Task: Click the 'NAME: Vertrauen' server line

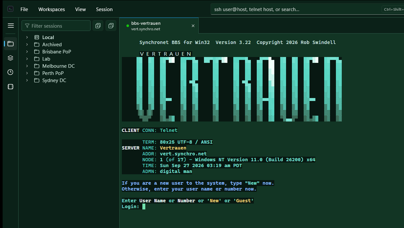Action: [164, 148]
